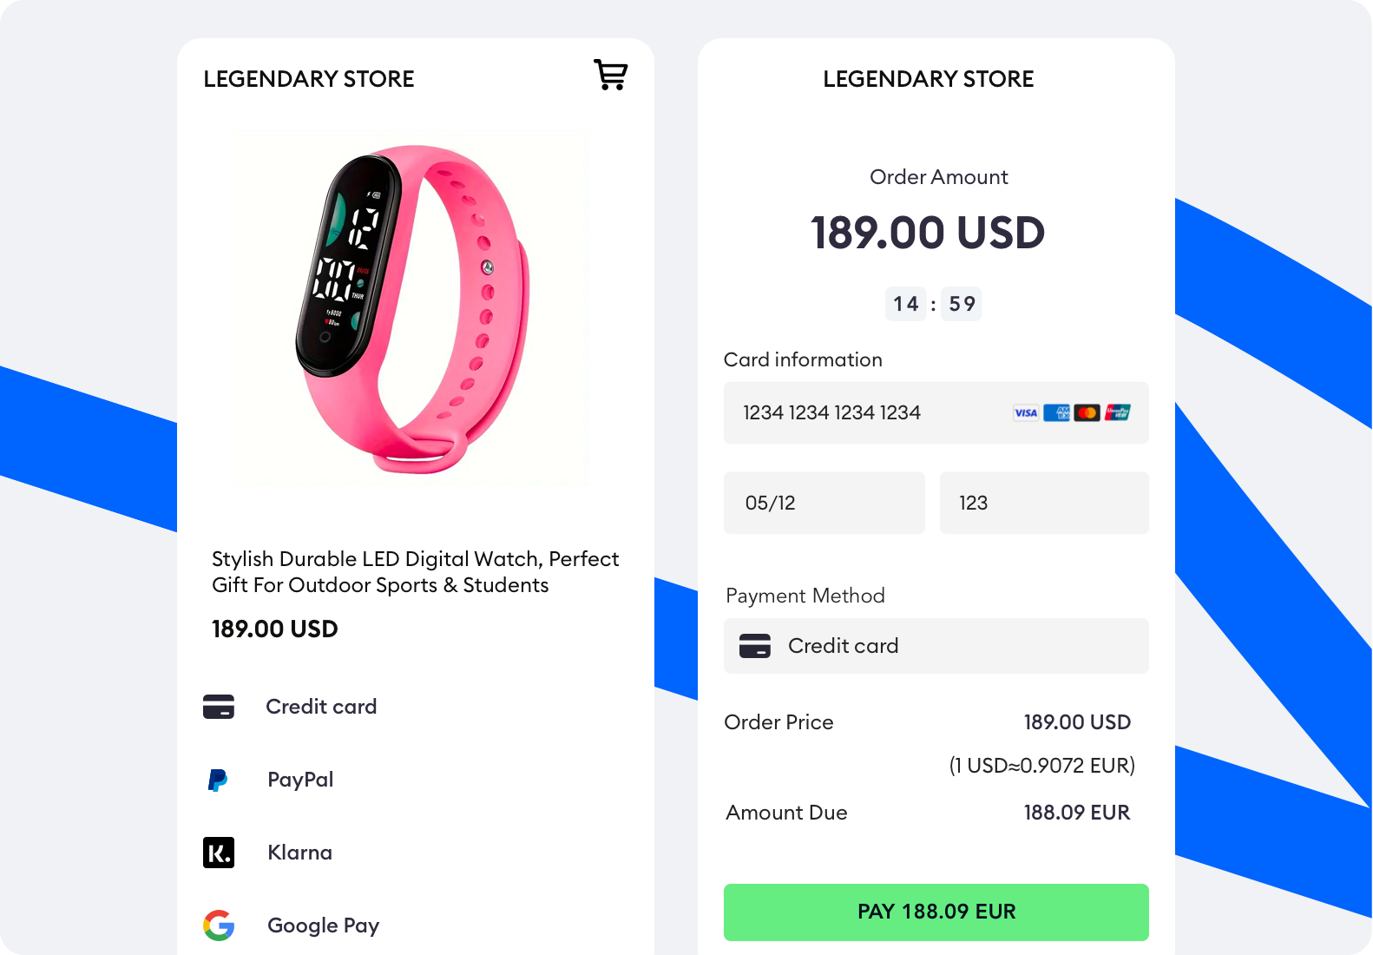Click the PayPal logo icon
The image size is (1373, 955).
(x=218, y=780)
